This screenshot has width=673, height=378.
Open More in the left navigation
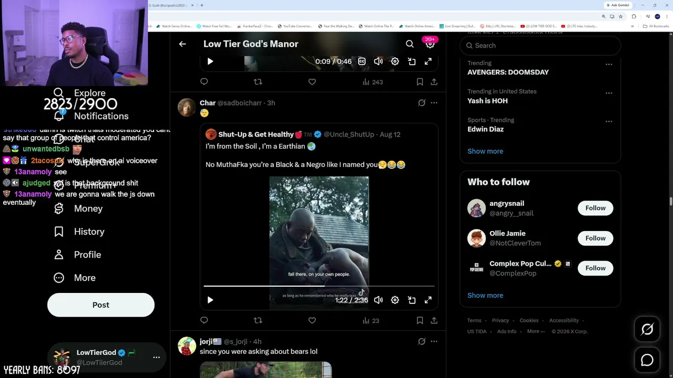pyautogui.click(x=75, y=278)
